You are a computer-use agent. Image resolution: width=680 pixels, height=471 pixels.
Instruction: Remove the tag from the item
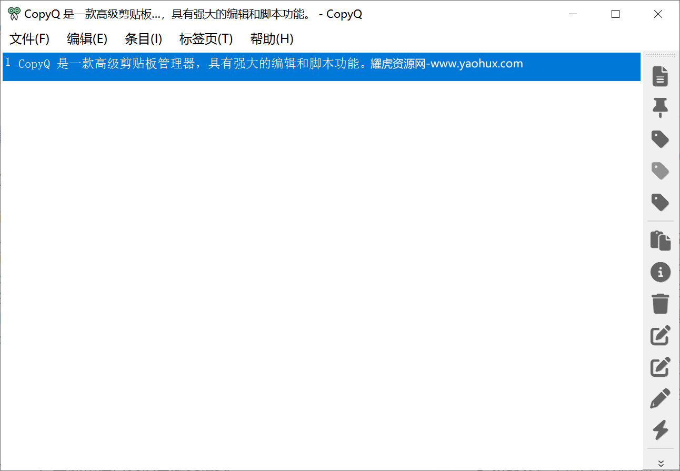[661, 171]
